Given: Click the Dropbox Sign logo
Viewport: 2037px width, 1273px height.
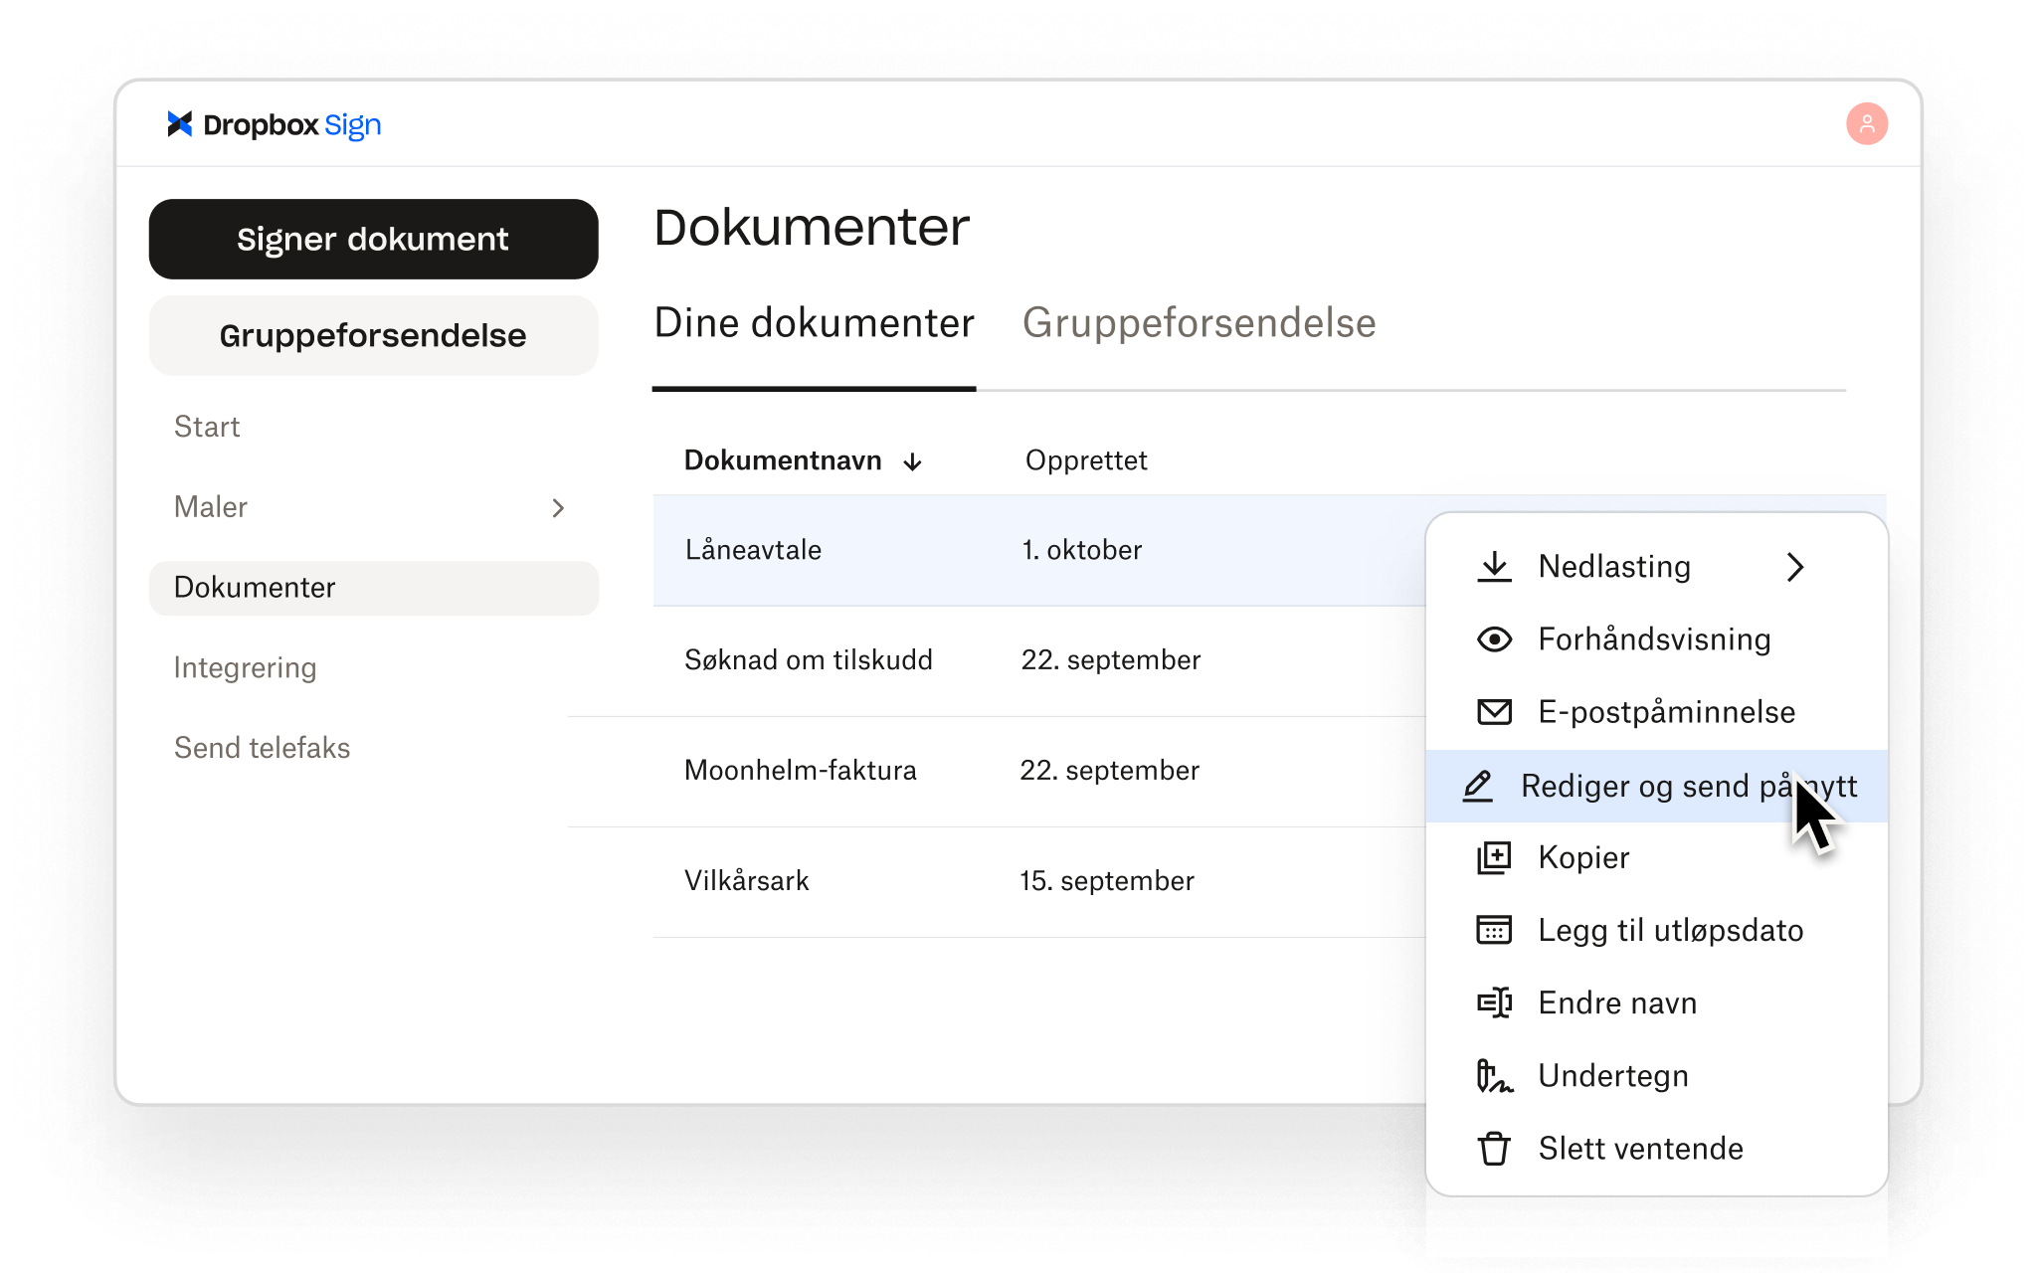Looking at the screenshot, I should pos(274,125).
